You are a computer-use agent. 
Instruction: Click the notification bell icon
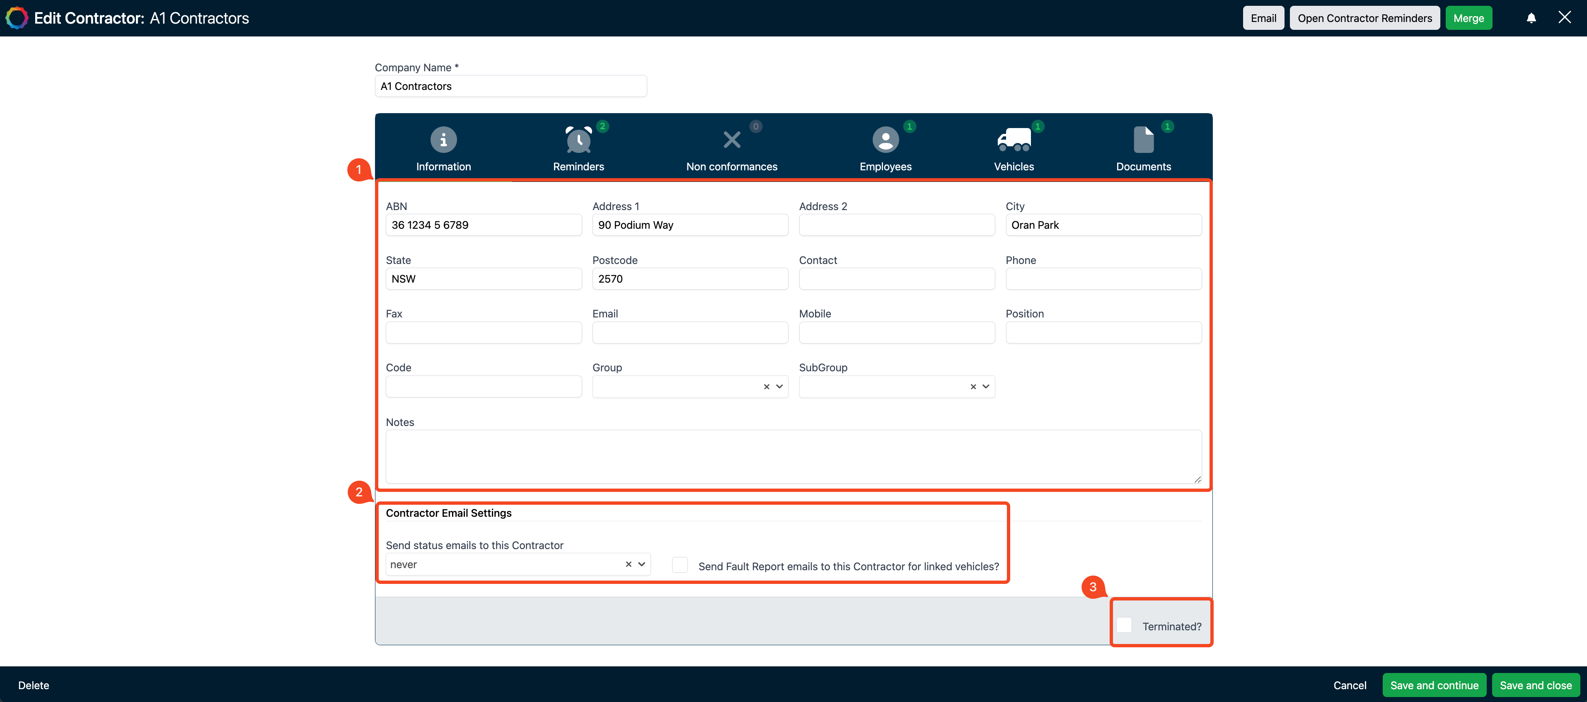pyautogui.click(x=1531, y=17)
